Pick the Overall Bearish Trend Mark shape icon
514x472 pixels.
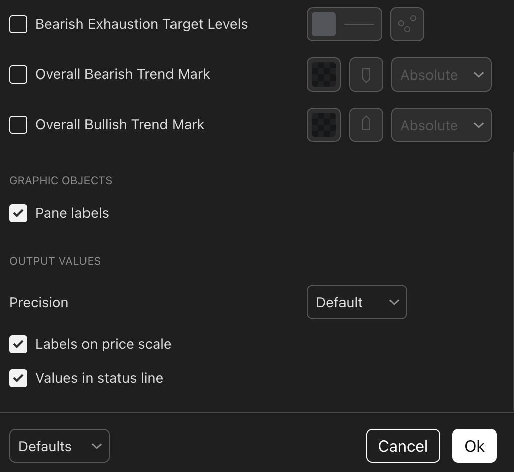coord(366,75)
